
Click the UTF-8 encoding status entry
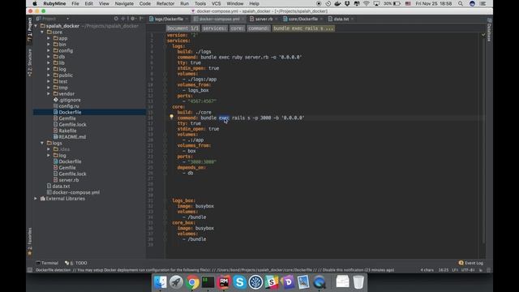(468, 270)
